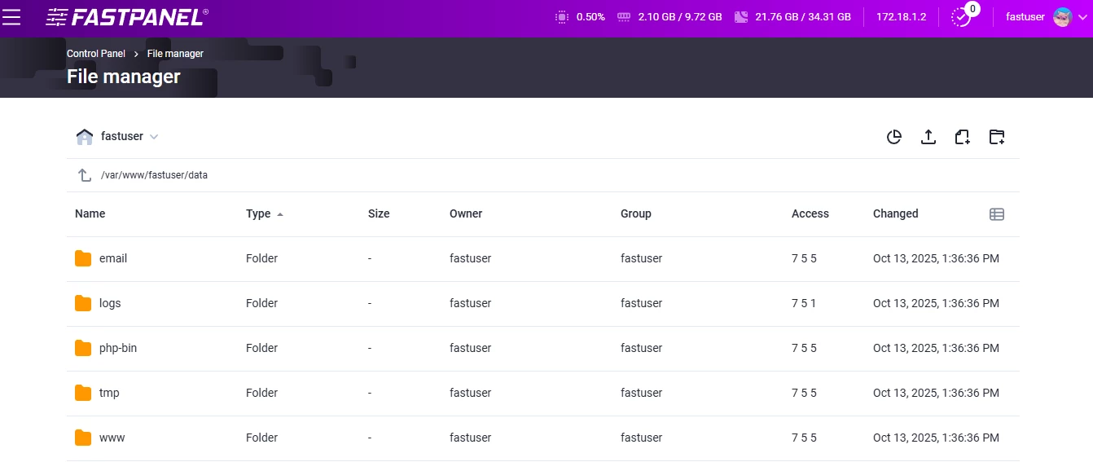Image resolution: width=1093 pixels, height=462 pixels.
Task: Click the tmp folder icon
Action: point(83,393)
